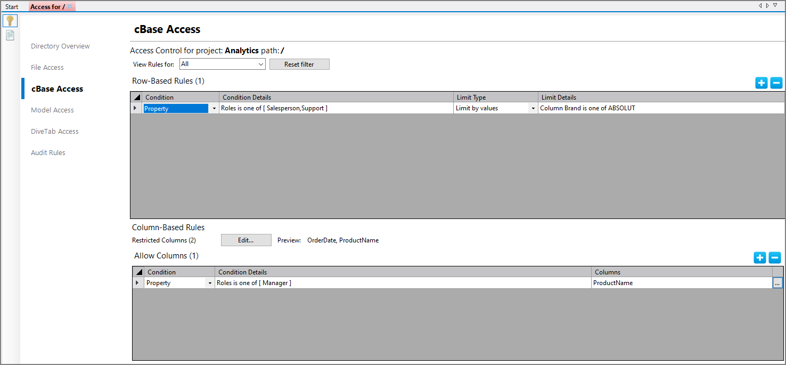Open the document log sidebar icon
The height and width of the screenshot is (365, 786).
click(10, 35)
